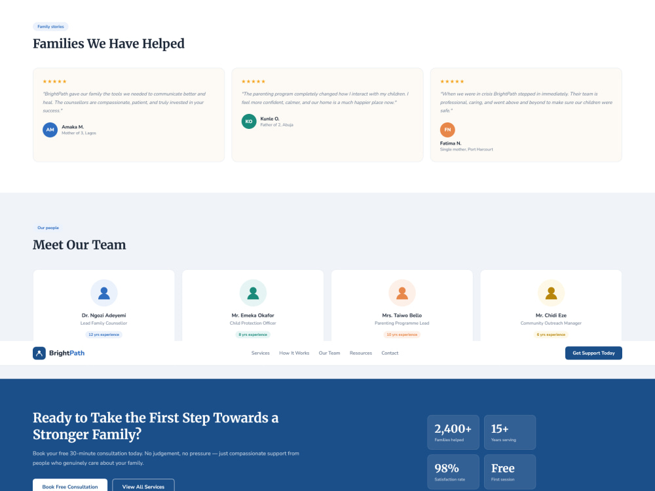Click the name Amaka M.
Screen dimensions: 655x491
point(73,127)
